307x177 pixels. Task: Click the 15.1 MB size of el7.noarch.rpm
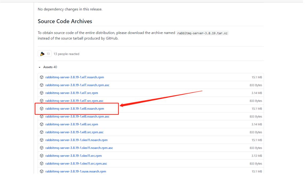coord(257,77)
